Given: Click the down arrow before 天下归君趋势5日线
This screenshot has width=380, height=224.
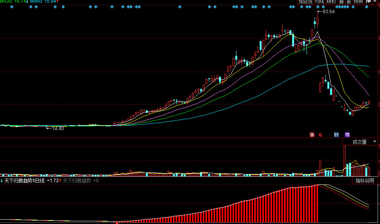Looking at the screenshot, I should [2, 181].
